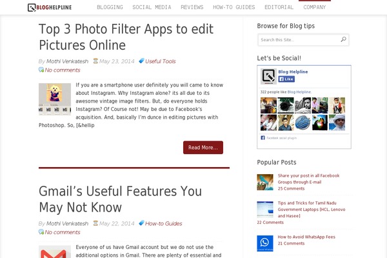Image resolution: width=387 pixels, height=258 pixels.
Task: Open the Blog Helpline Facebook page name link
Action: [293, 72]
